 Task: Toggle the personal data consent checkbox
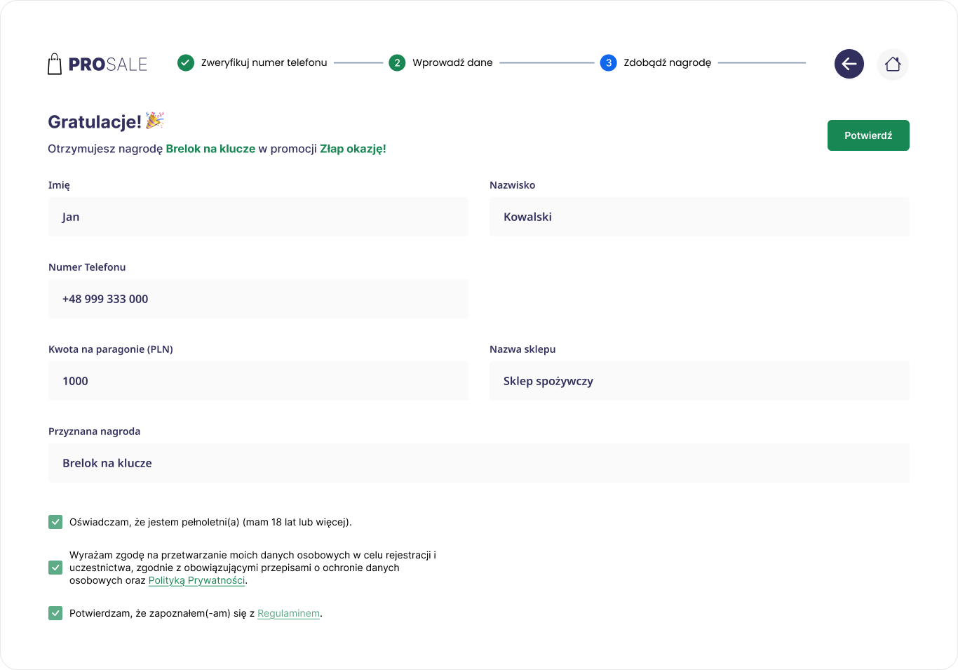click(x=55, y=568)
